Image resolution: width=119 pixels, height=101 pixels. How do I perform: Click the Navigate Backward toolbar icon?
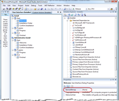point(65,9)
